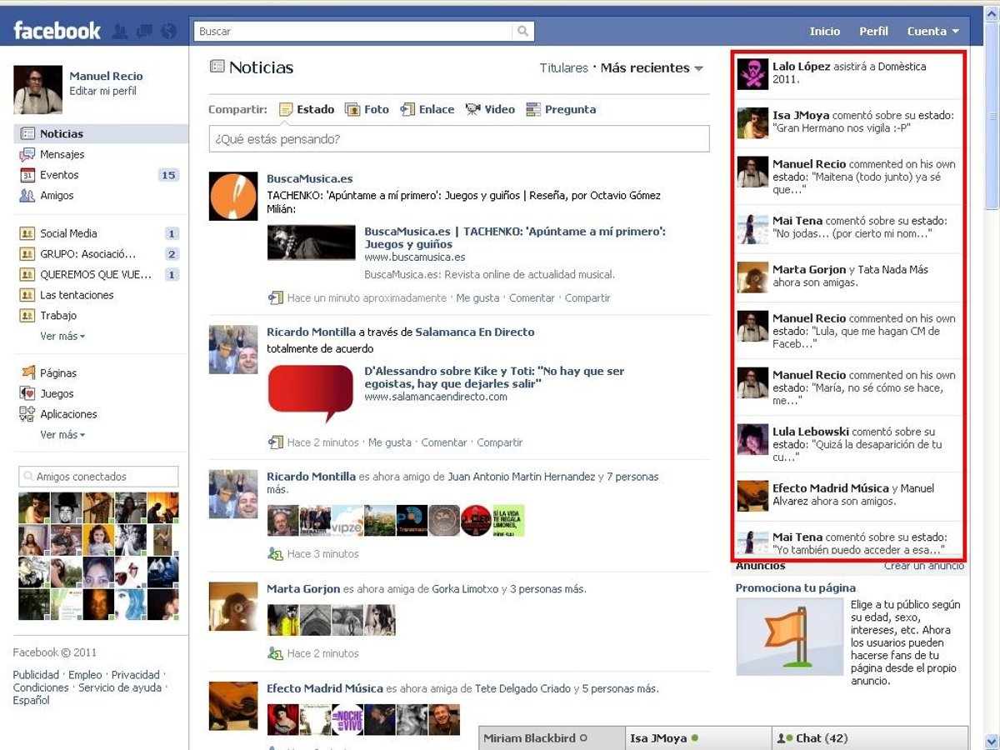
Task: Go to Inicio in top navigation
Action: pos(824,32)
